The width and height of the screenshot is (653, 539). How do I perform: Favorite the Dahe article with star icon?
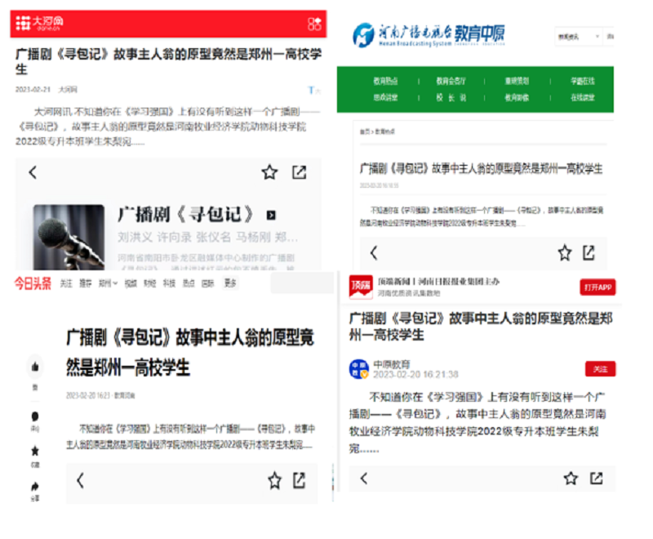click(x=269, y=172)
